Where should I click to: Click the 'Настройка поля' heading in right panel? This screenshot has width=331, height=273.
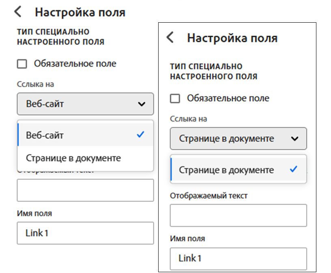(232, 38)
